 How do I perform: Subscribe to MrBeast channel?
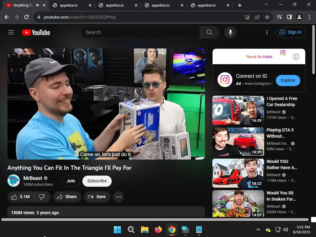click(x=97, y=181)
